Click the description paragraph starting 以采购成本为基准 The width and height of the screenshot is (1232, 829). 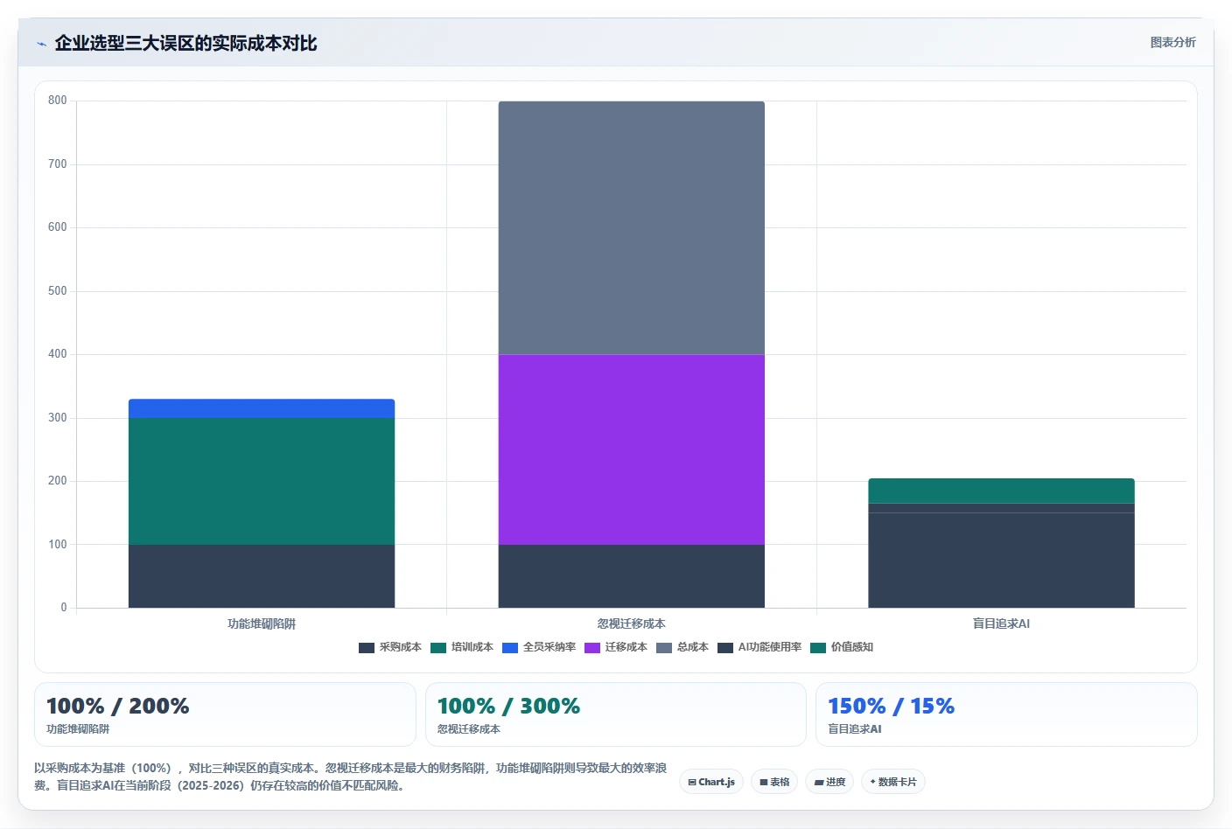pyautogui.click(x=350, y=777)
